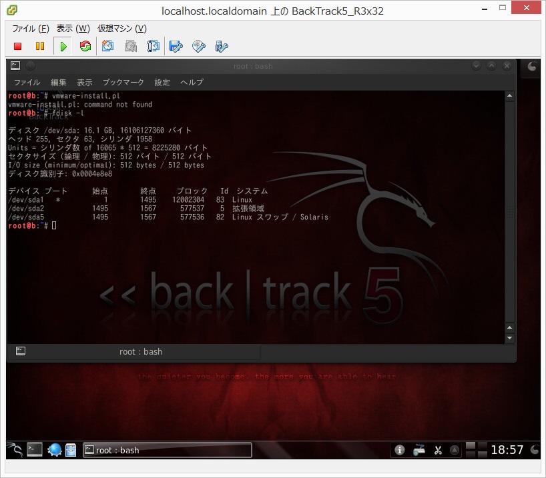Image resolution: width=546 pixels, height=478 pixels.
Task: Click the /dev/sda5 Linux swap row text
Action: tap(168, 217)
